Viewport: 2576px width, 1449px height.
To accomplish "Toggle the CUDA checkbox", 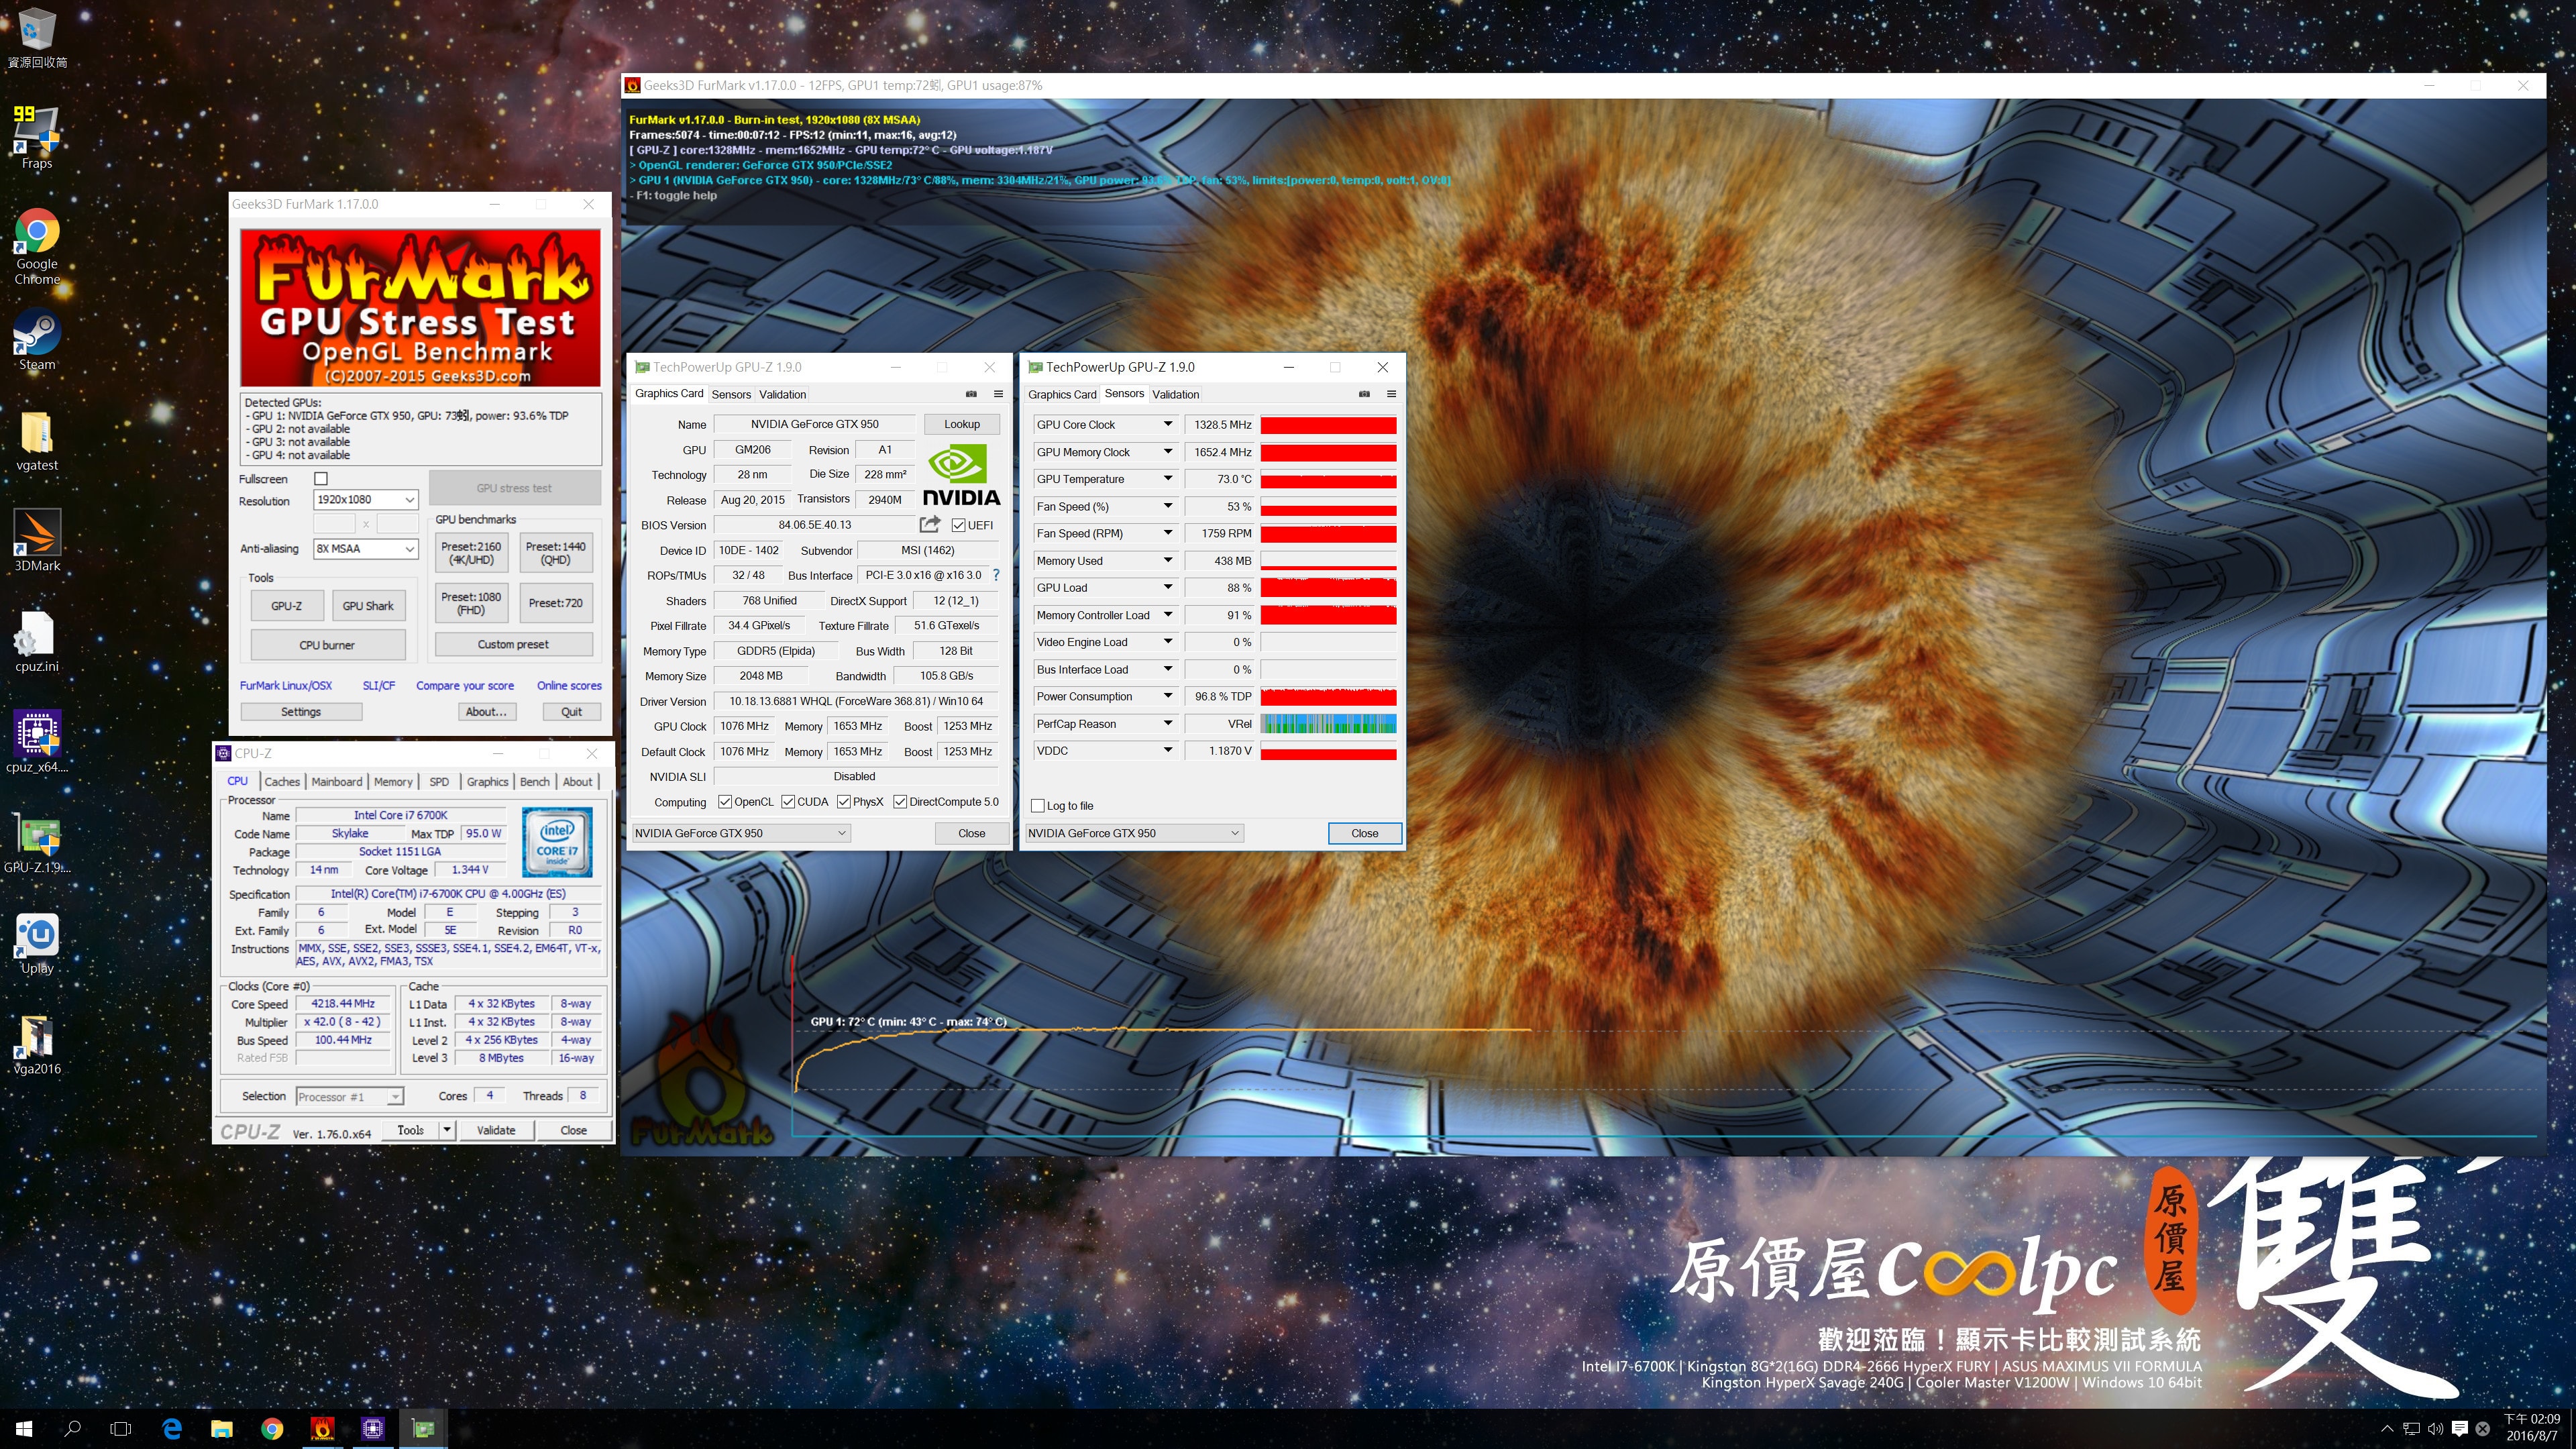I will [x=788, y=802].
